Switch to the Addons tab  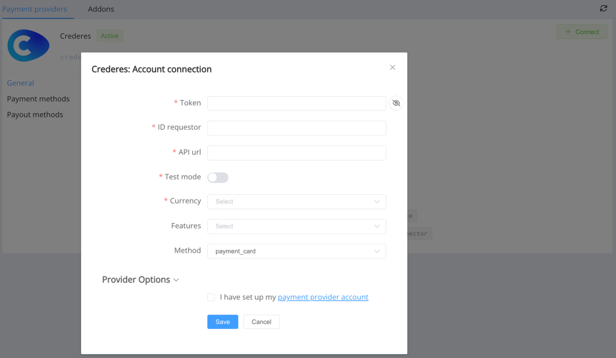click(101, 9)
